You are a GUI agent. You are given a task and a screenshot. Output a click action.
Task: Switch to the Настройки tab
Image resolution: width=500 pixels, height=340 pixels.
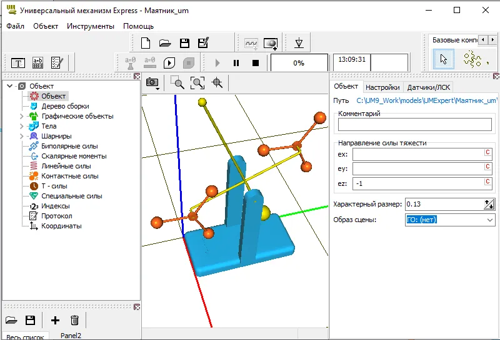382,87
